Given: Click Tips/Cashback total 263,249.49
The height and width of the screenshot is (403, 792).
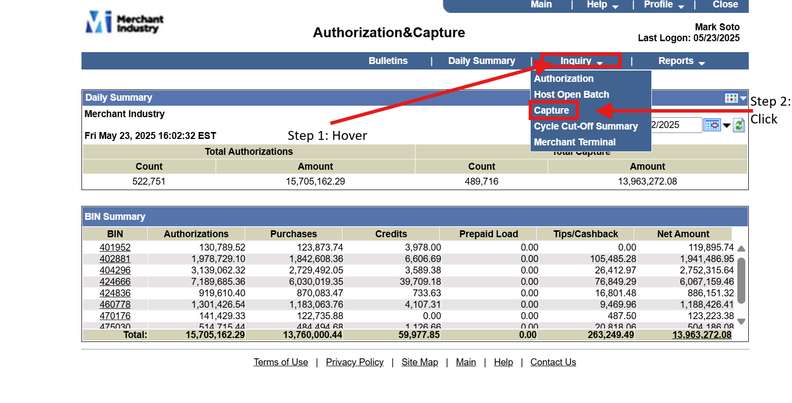Looking at the screenshot, I should pyautogui.click(x=611, y=335).
